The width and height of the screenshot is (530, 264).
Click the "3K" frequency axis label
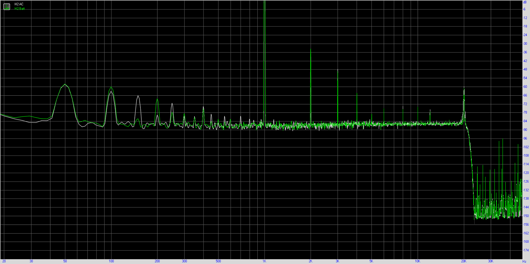337,261
